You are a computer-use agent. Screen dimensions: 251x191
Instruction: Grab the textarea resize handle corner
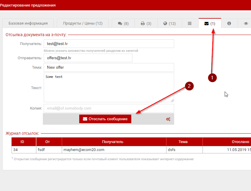pyautogui.click(x=172, y=100)
